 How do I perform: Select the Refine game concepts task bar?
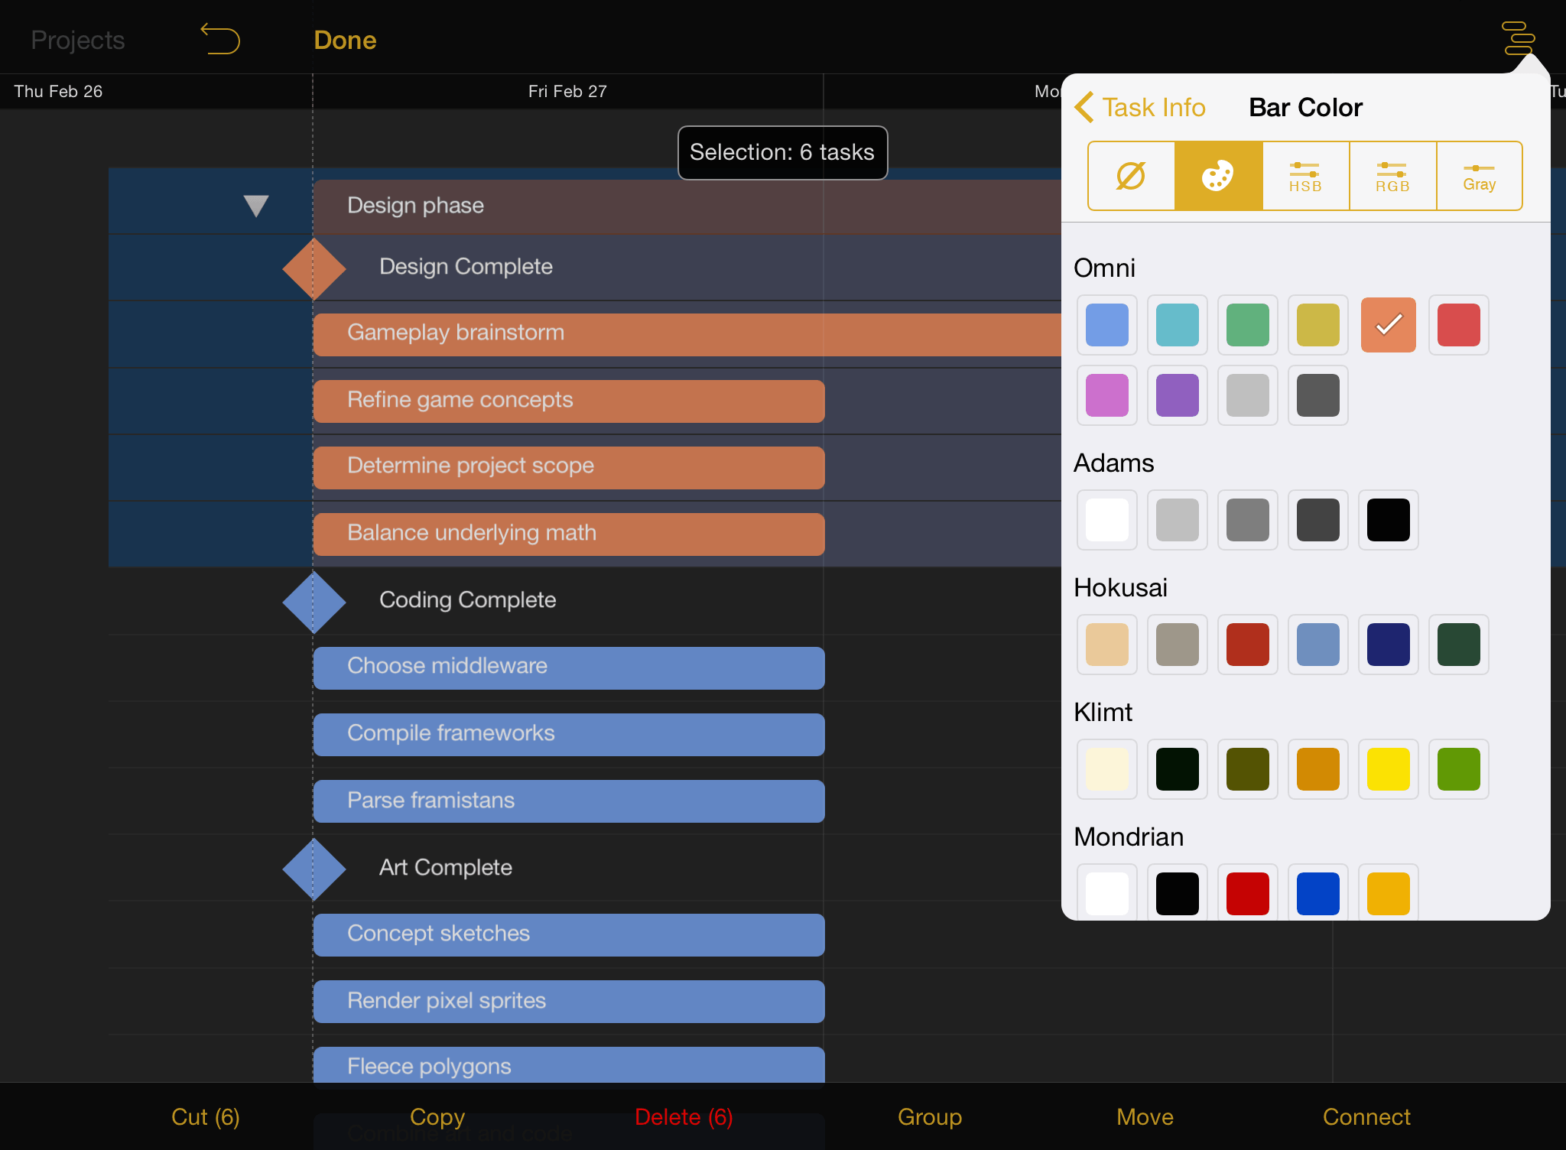569,401
